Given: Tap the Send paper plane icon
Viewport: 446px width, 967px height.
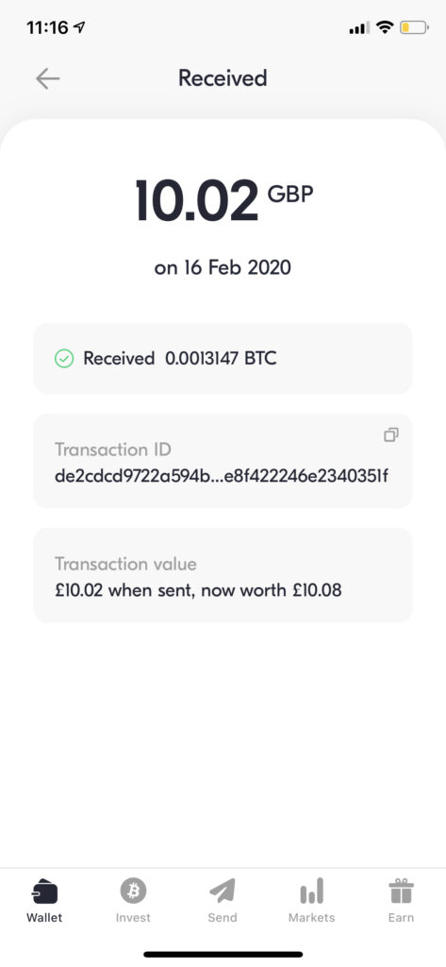Looking at the screenshot, I should click(223, 891).
